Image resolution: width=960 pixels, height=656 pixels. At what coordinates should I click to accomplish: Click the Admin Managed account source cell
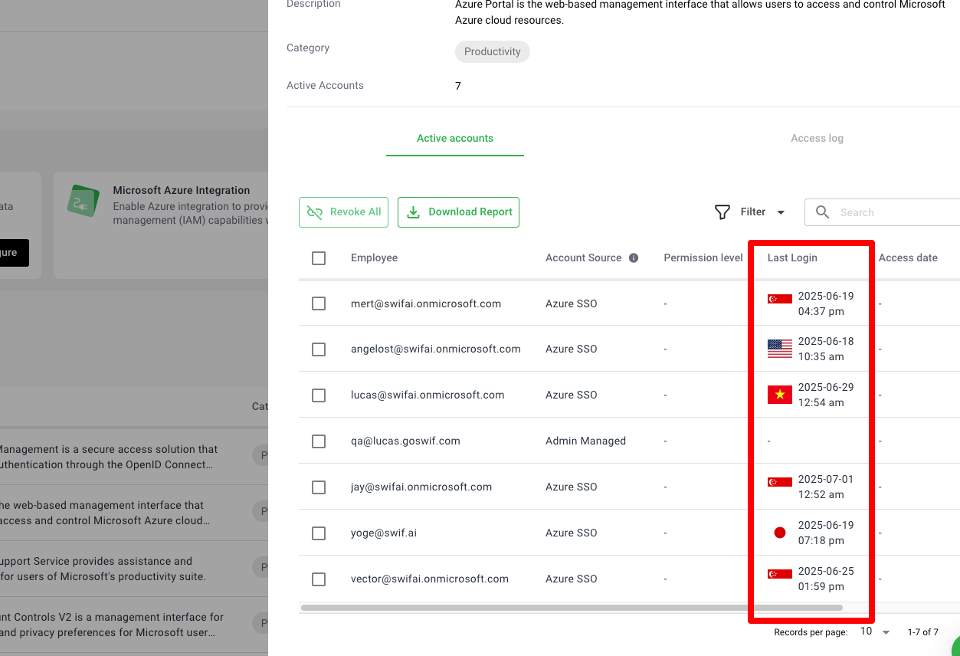(x=585, y=441)
